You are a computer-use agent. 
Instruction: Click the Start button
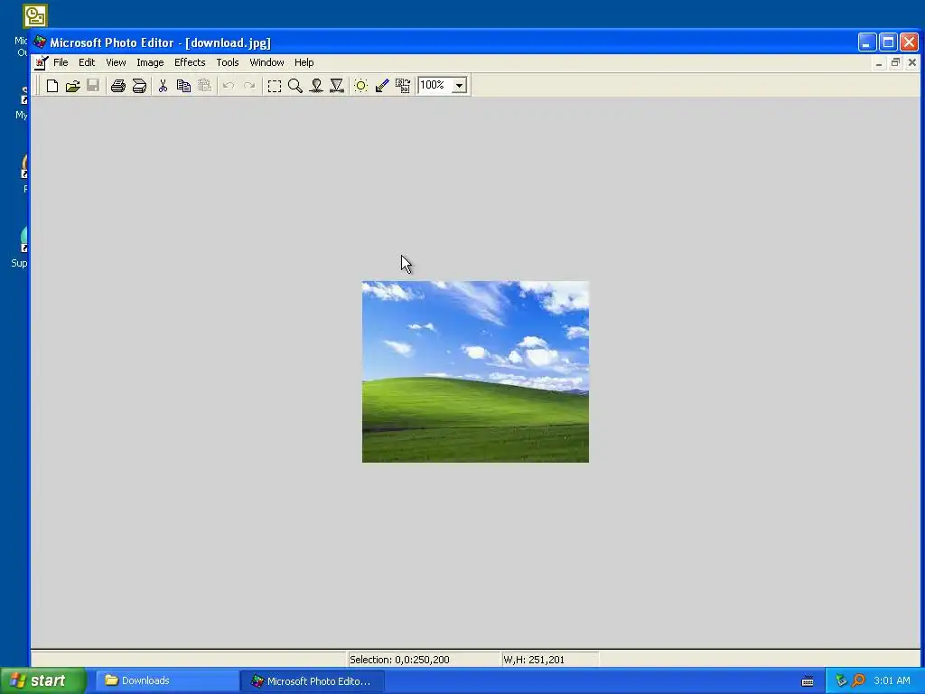pyautogui.click(x=43, y=680)
